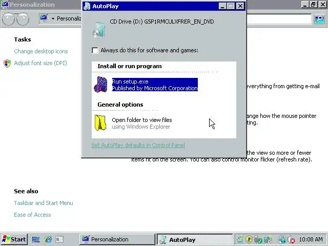This screenshot has height=246, width=328.
Task: Restore down the Personalization window
Action: click(x=313, y=5)
